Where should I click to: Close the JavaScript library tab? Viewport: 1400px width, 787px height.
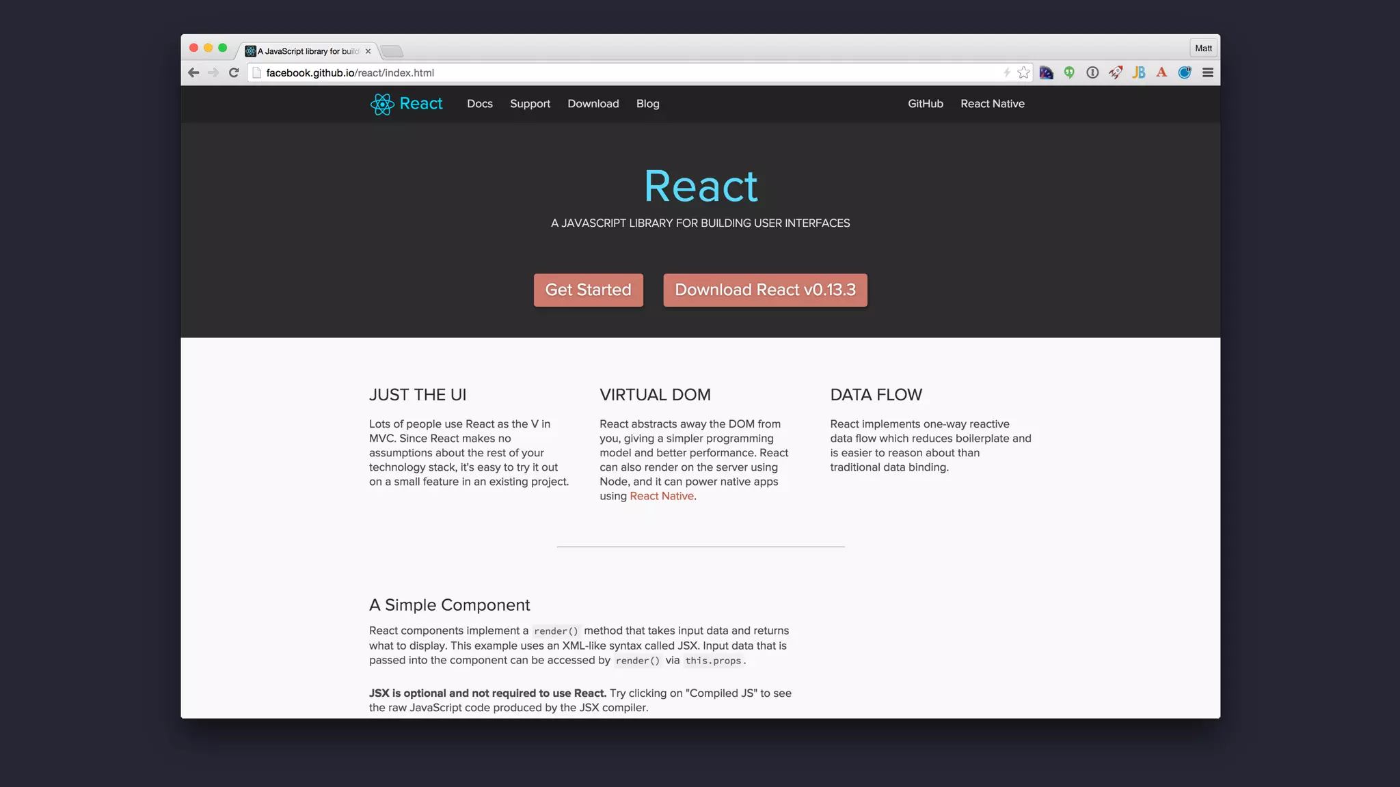368,51
